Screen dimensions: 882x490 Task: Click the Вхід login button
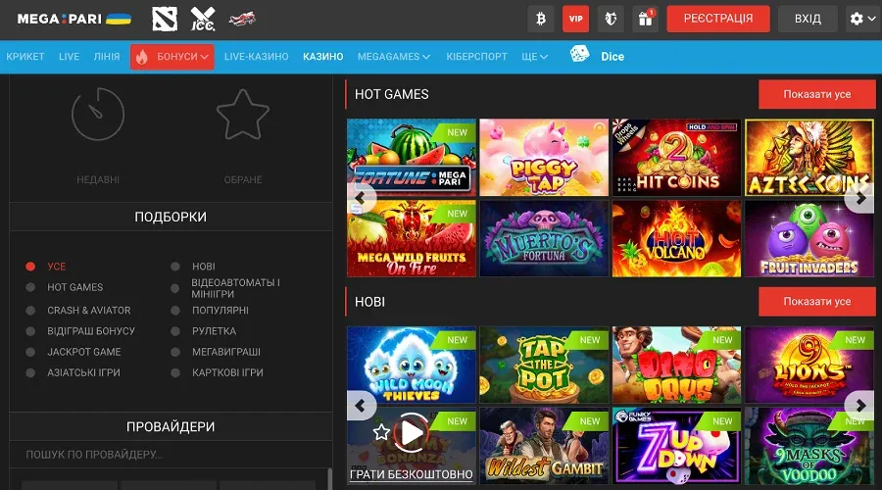808,19
